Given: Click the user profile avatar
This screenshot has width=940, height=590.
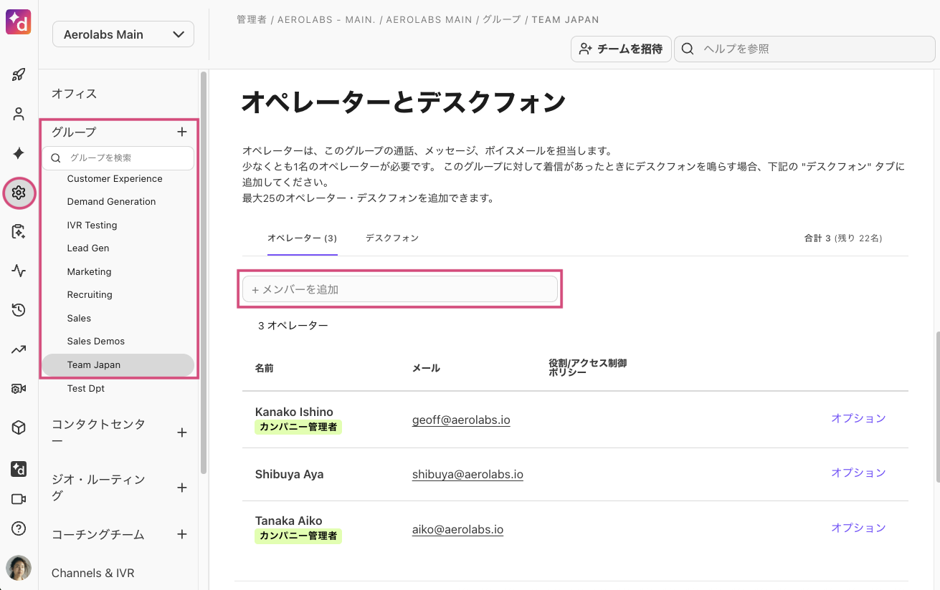Looking at the screenshot, I should [x=19, y=567].
